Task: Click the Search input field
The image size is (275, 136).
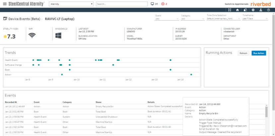Action: tap(122, 4)
